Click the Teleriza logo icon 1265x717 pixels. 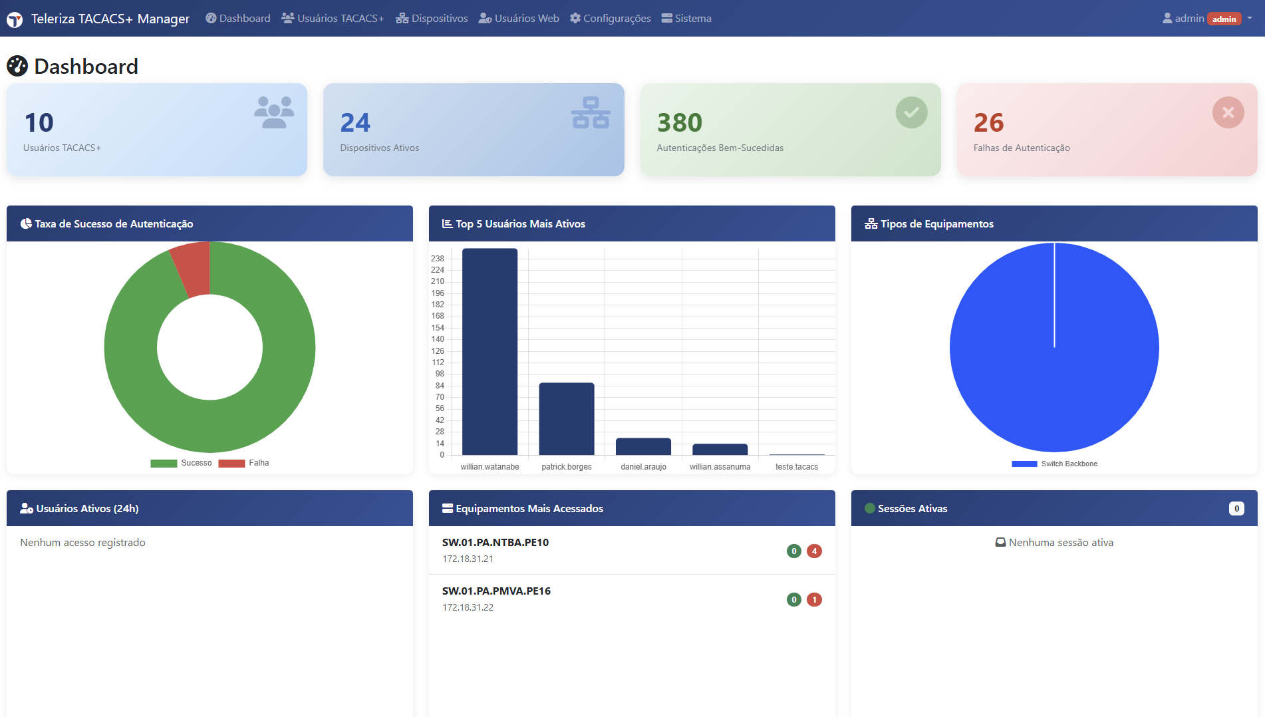[x=15, y=19]
